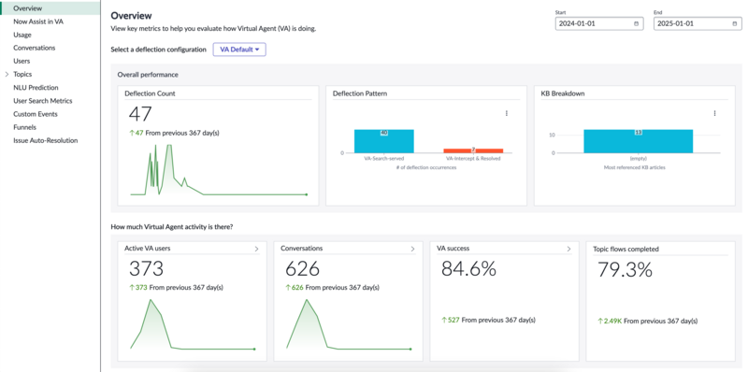This screenshot has height=372, width=748.
Task: Click the Active VA users value 373
Action: [x=146, y=269]
